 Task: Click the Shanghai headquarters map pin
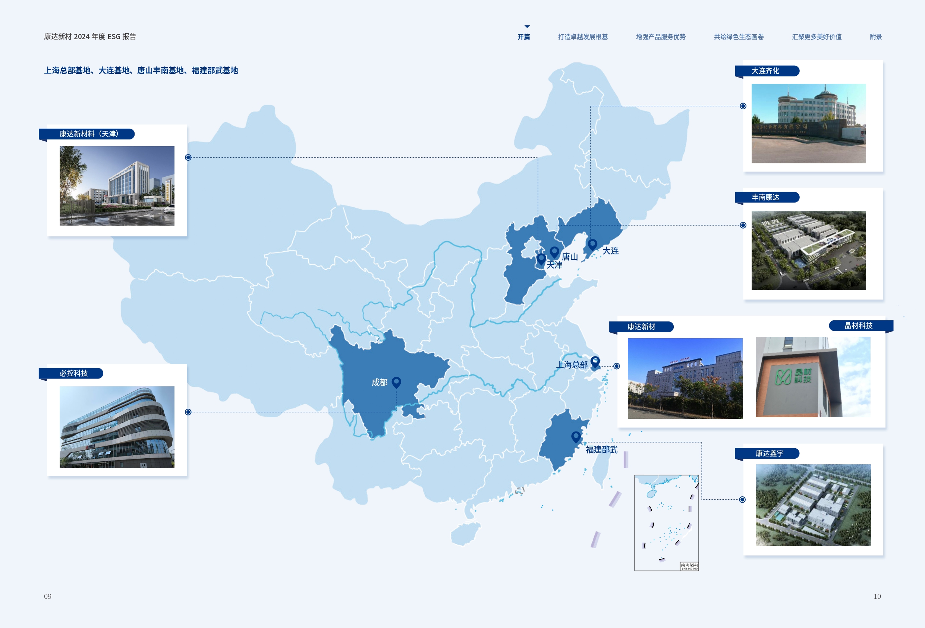pos(595,361)
